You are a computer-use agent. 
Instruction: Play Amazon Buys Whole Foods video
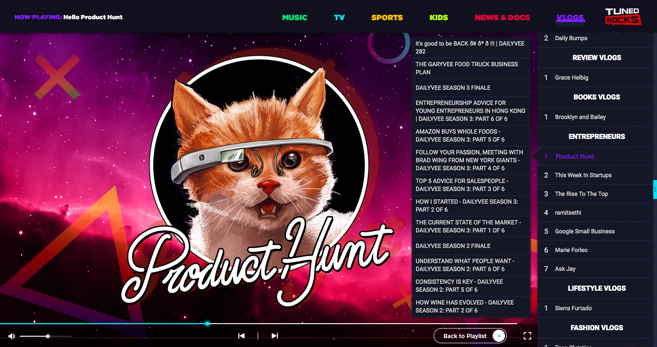point(471,136)
